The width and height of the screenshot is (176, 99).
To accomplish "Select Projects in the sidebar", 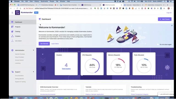I will tap(23, 27).
